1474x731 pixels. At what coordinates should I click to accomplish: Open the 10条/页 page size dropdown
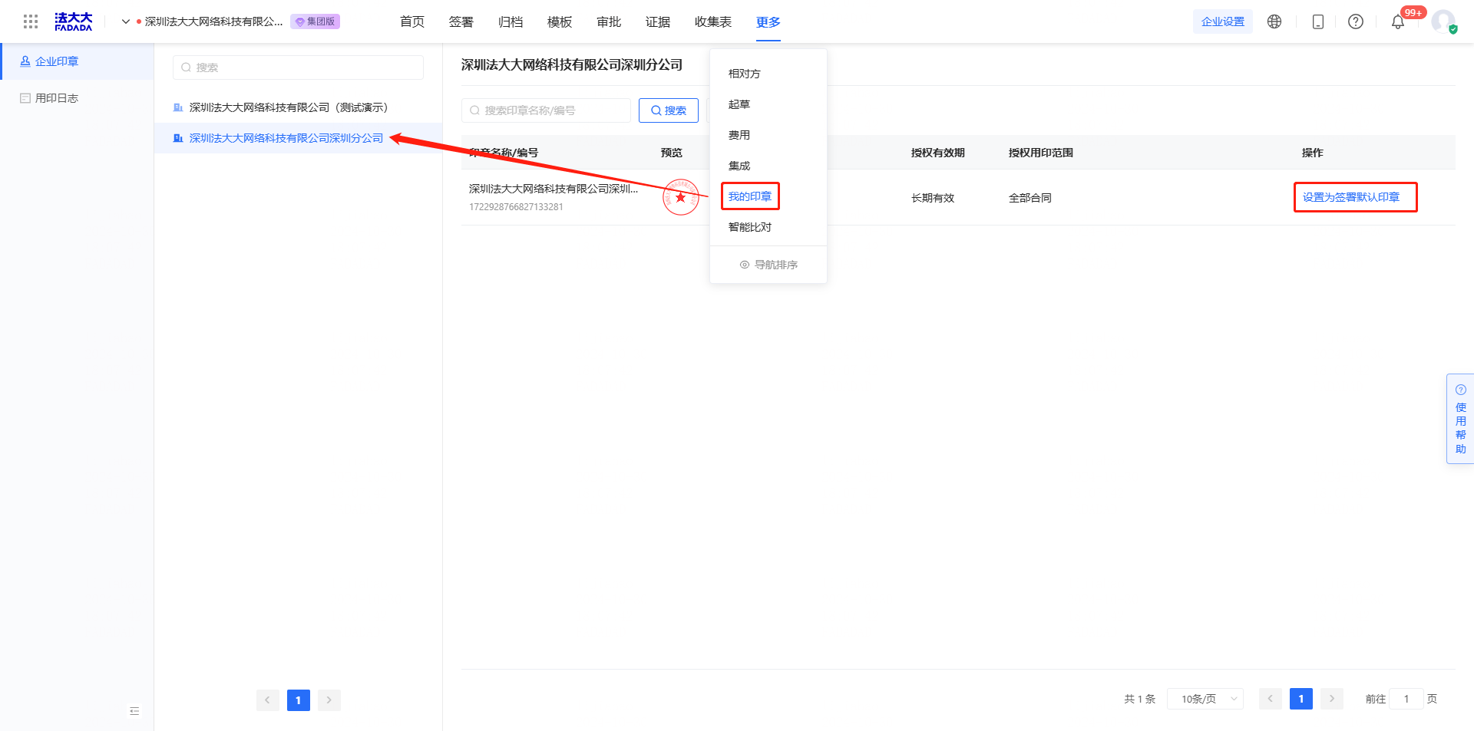1205,699
